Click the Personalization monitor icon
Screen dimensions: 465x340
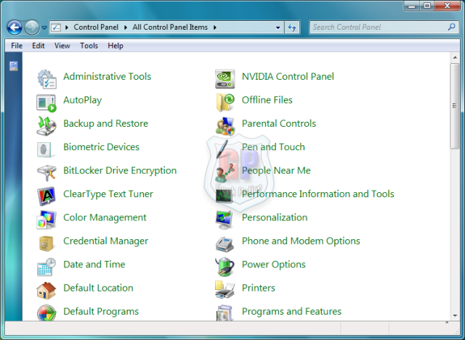point(225,220)
